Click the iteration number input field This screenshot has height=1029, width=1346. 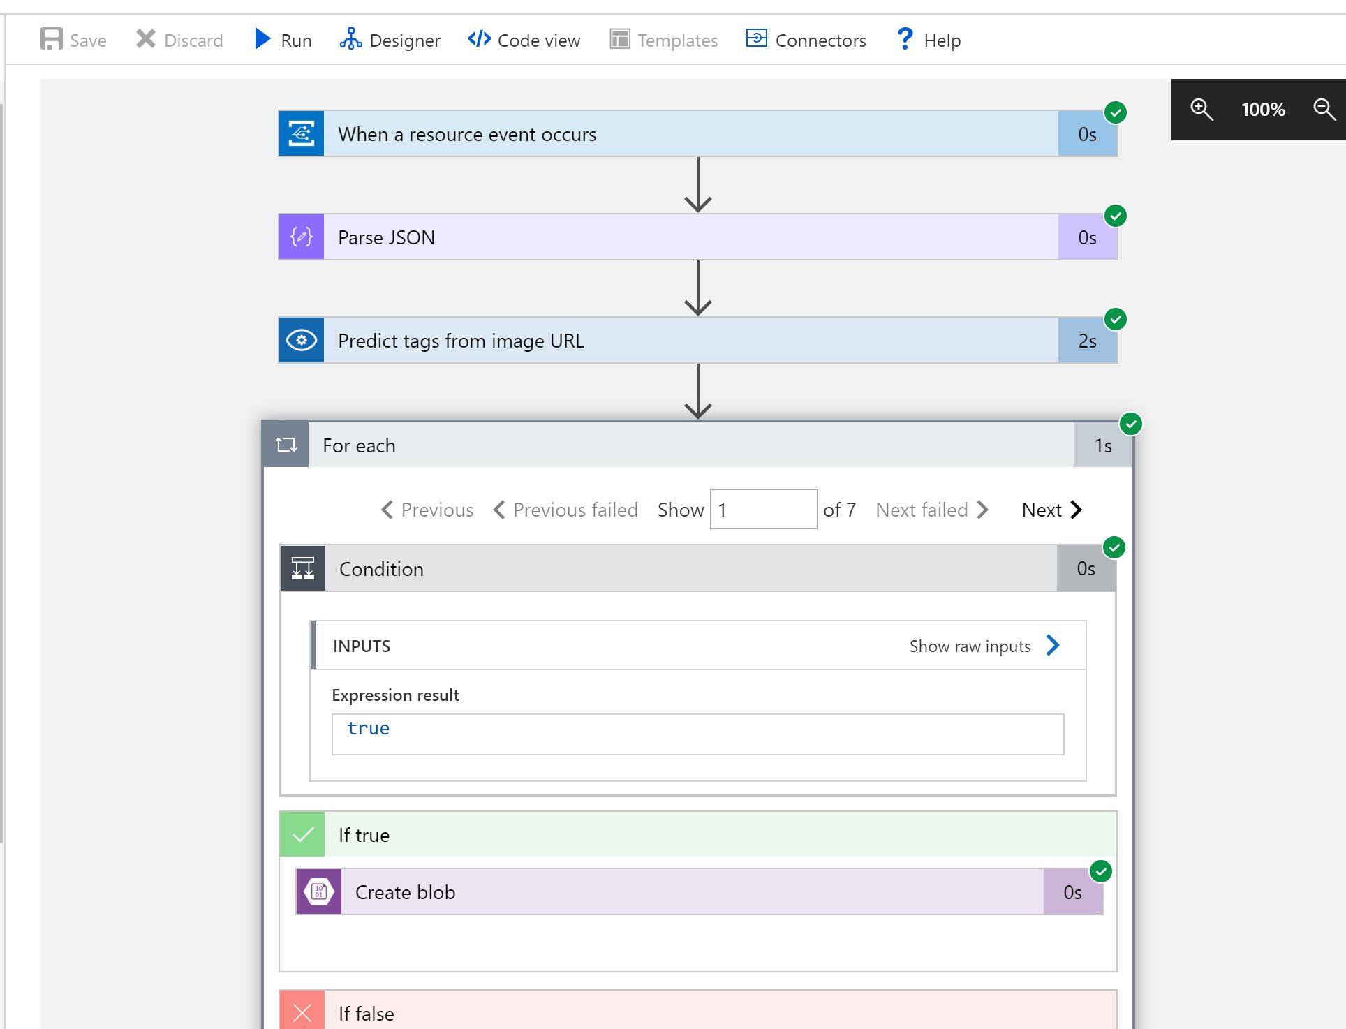763,510
